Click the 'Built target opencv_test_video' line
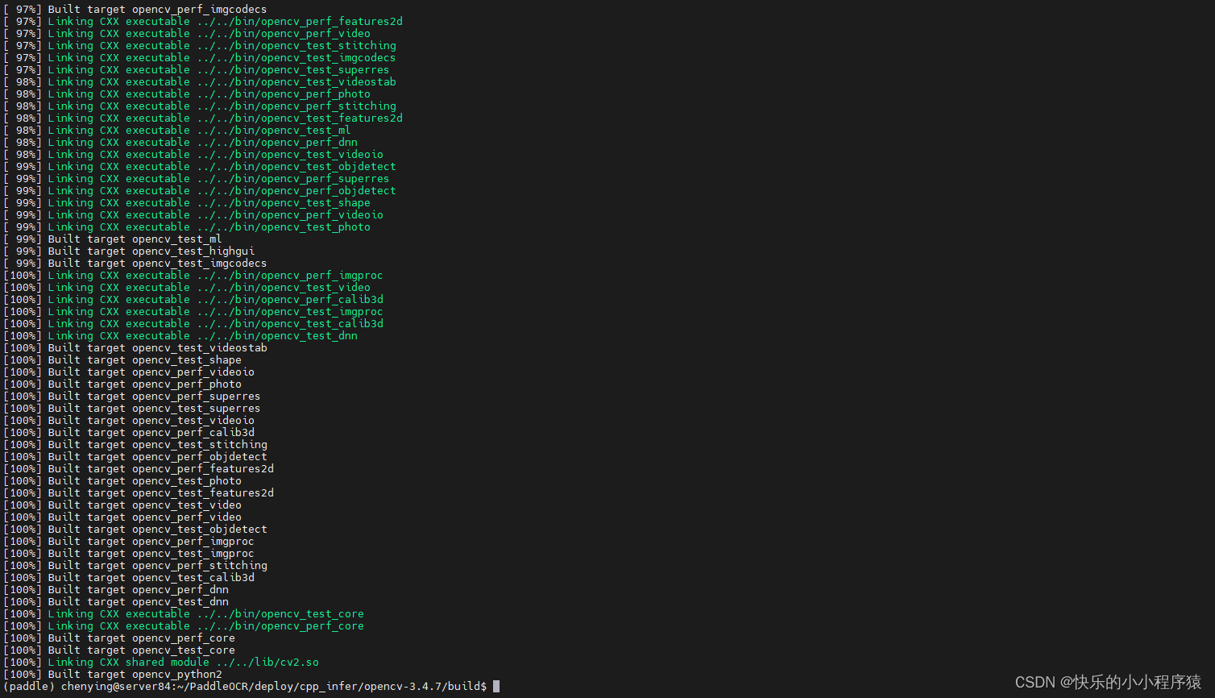This screenshot has height=698, width=1215. coord(122,505)
